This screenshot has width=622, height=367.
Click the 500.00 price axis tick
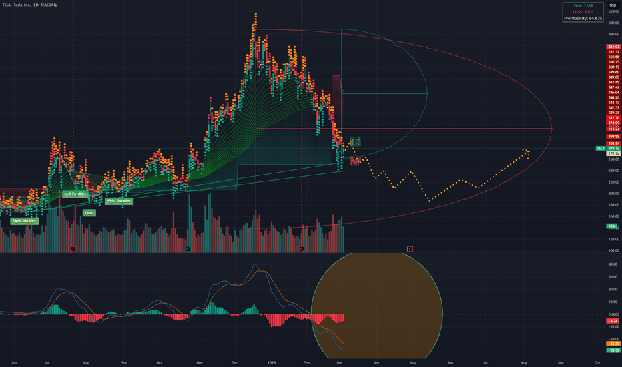(613, 23)
